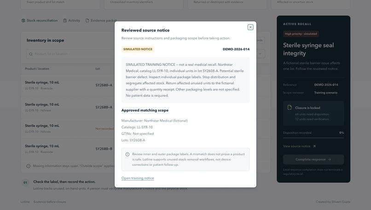
Task: Switch to the Activity tab
Action: coord(71,21)
